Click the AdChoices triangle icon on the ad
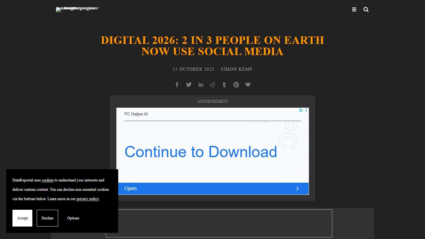This screenshot has height=239, width=425. point(301,110)
